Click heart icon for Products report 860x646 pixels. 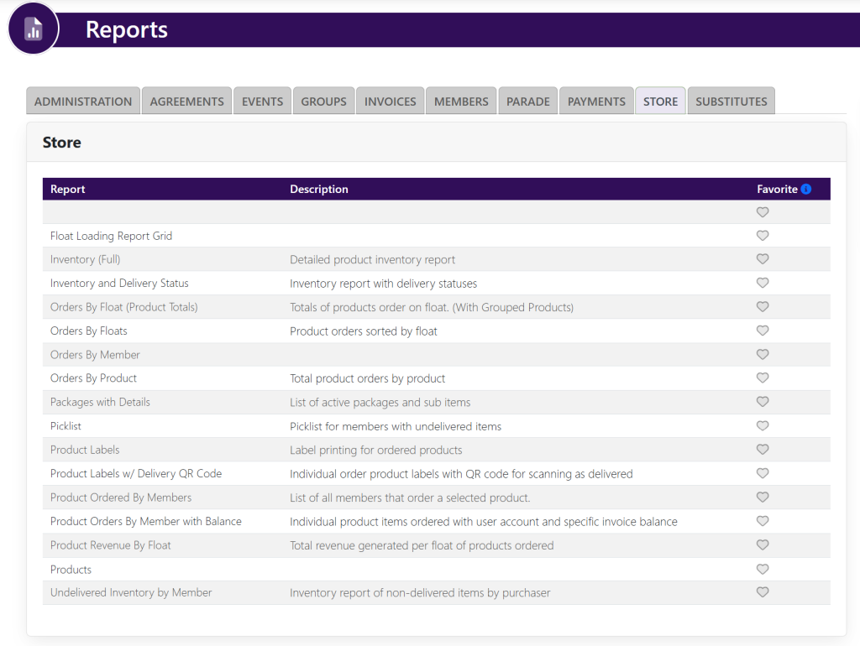pos(763,569)
